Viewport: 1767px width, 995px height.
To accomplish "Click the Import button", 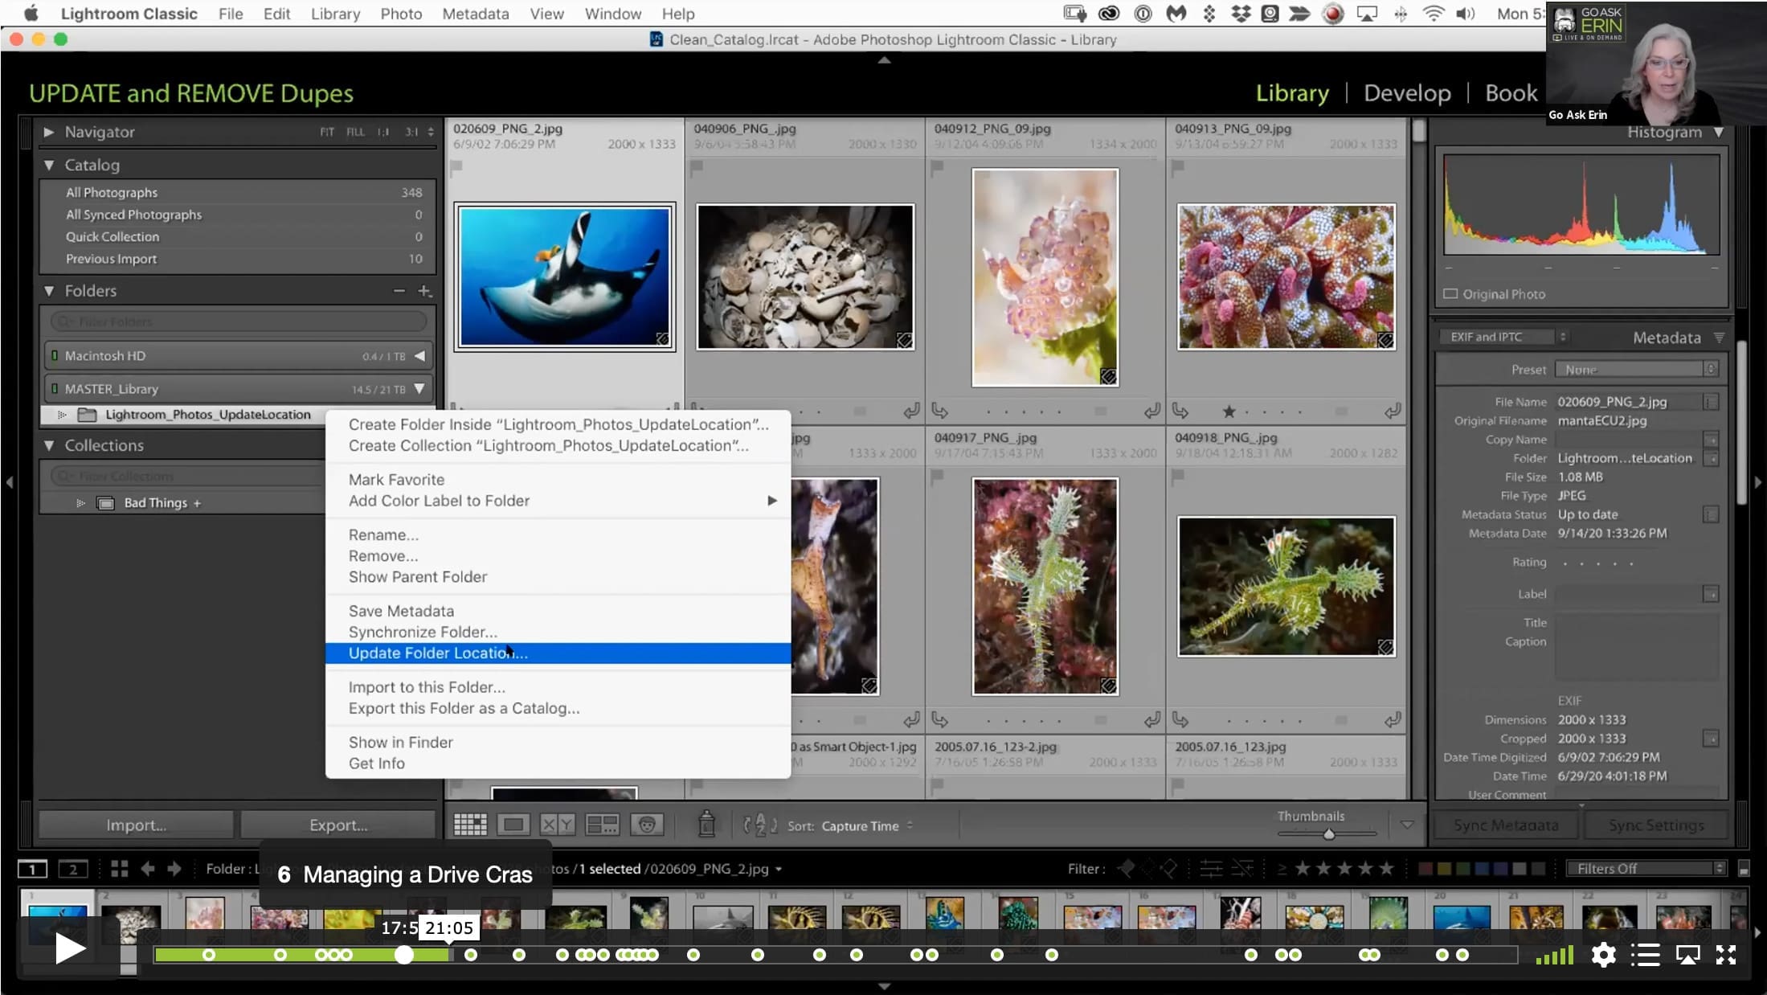I will point(137,825).
